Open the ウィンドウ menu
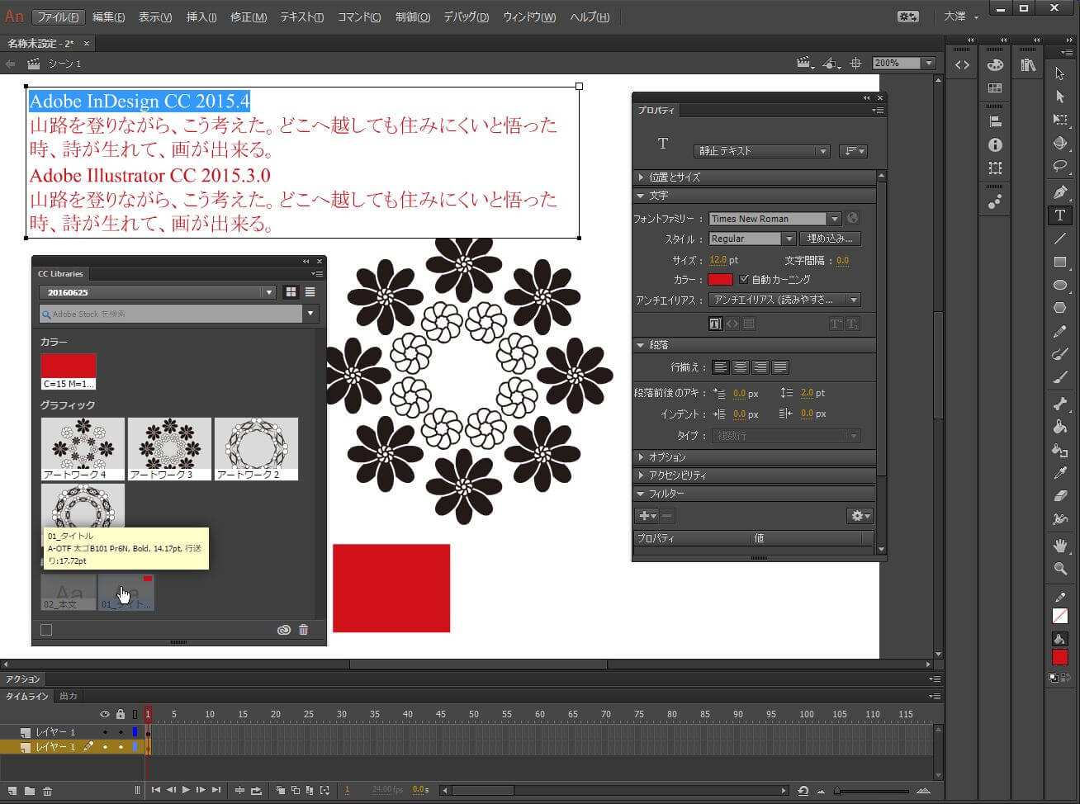Screen dimensions: 1080x804 [x=529, y=17]
